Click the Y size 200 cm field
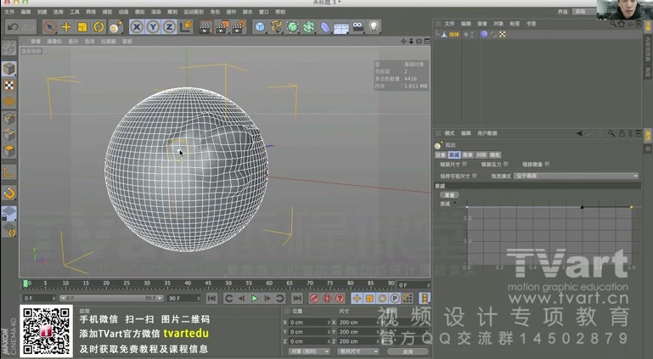 (357, 332)
